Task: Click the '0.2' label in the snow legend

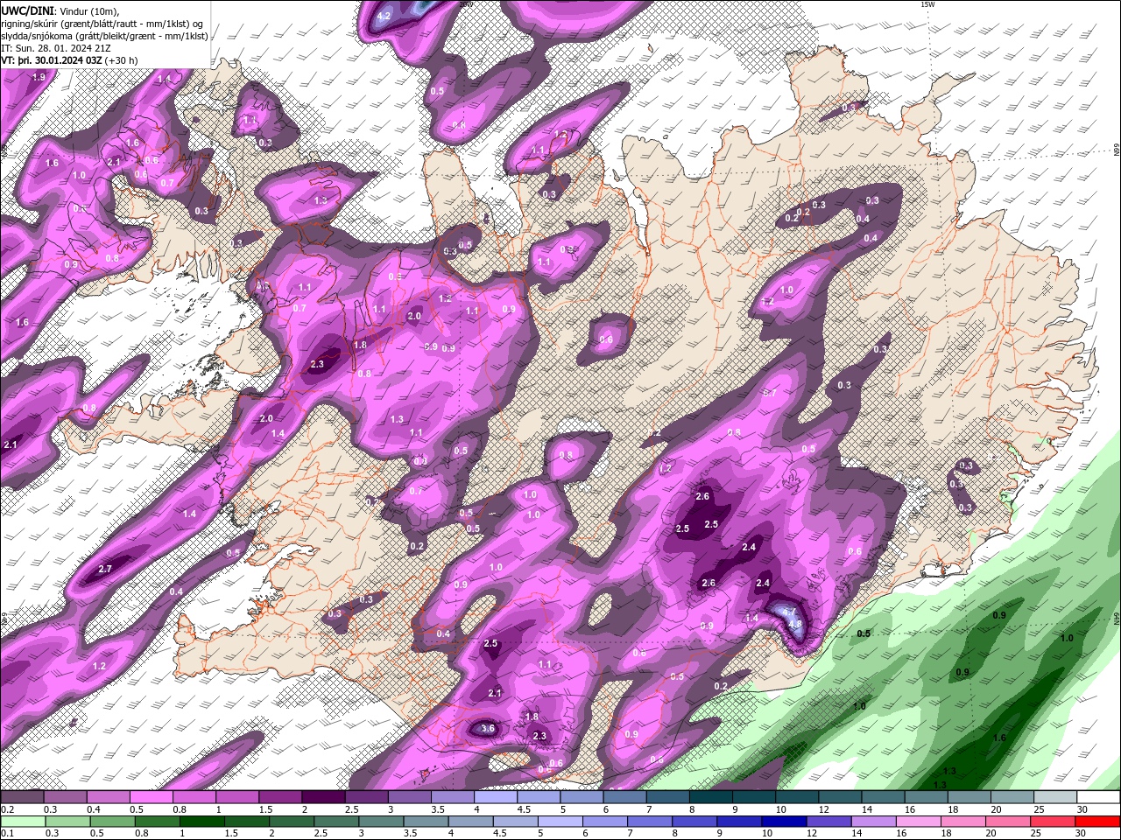Action: coord(8,809)
